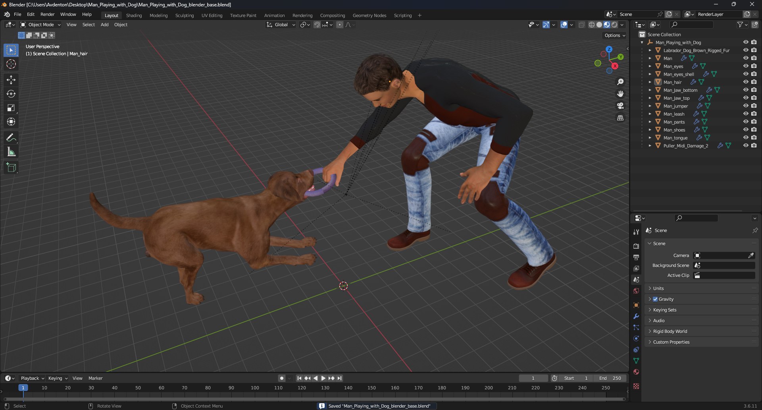
Task: Open the Object properties tab
Action: pyautogui.click(x=636, y=305)
